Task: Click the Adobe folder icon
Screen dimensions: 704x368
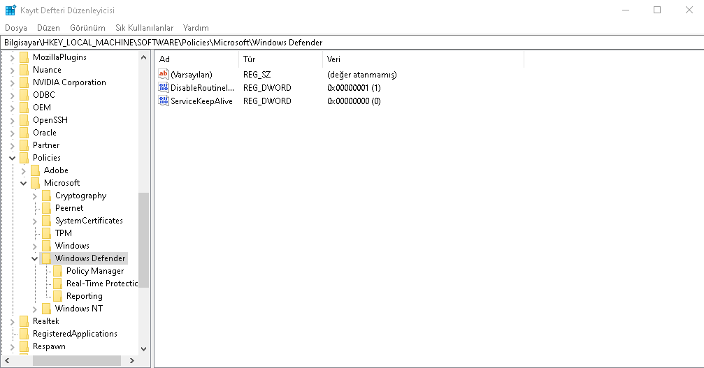Action: click(36, 170)
